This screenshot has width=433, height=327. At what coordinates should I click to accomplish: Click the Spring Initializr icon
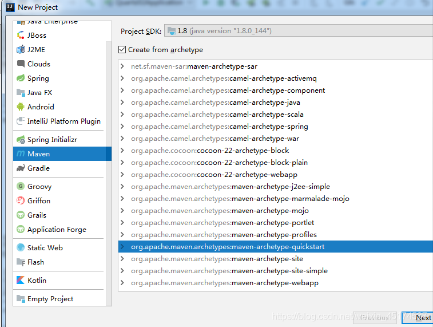click(21, 140)
